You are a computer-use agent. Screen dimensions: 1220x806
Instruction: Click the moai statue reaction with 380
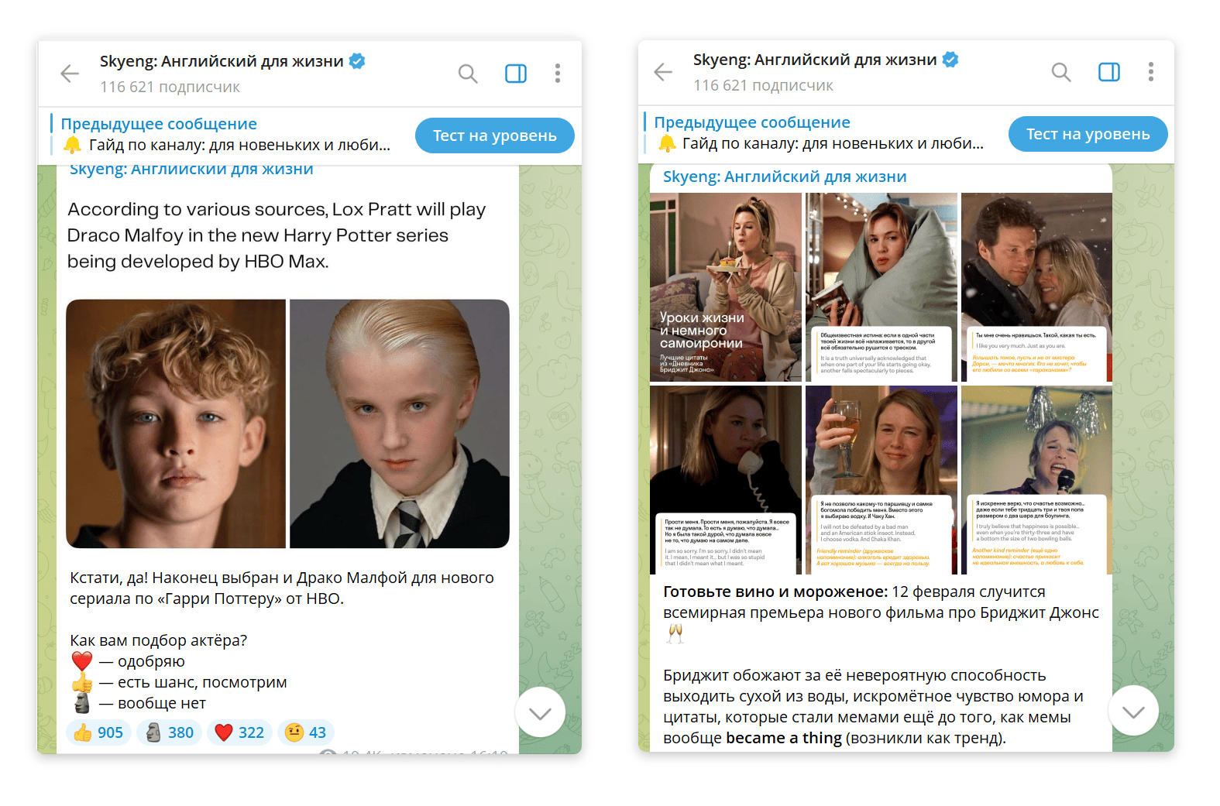(169, 732)
